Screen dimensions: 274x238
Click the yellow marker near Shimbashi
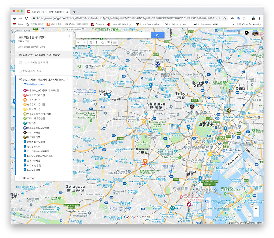coord(210,154)
